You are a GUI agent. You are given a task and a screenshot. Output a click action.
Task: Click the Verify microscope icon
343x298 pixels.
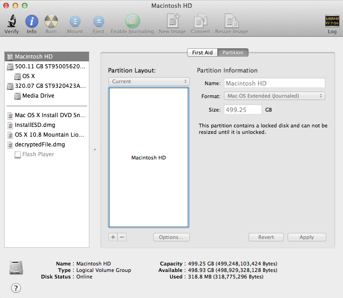[12, 21]
